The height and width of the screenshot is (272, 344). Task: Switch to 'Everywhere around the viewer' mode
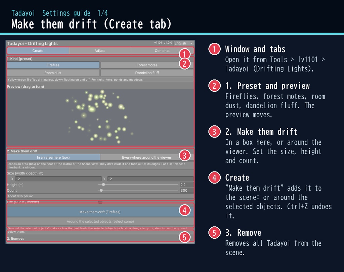(147, 157)
